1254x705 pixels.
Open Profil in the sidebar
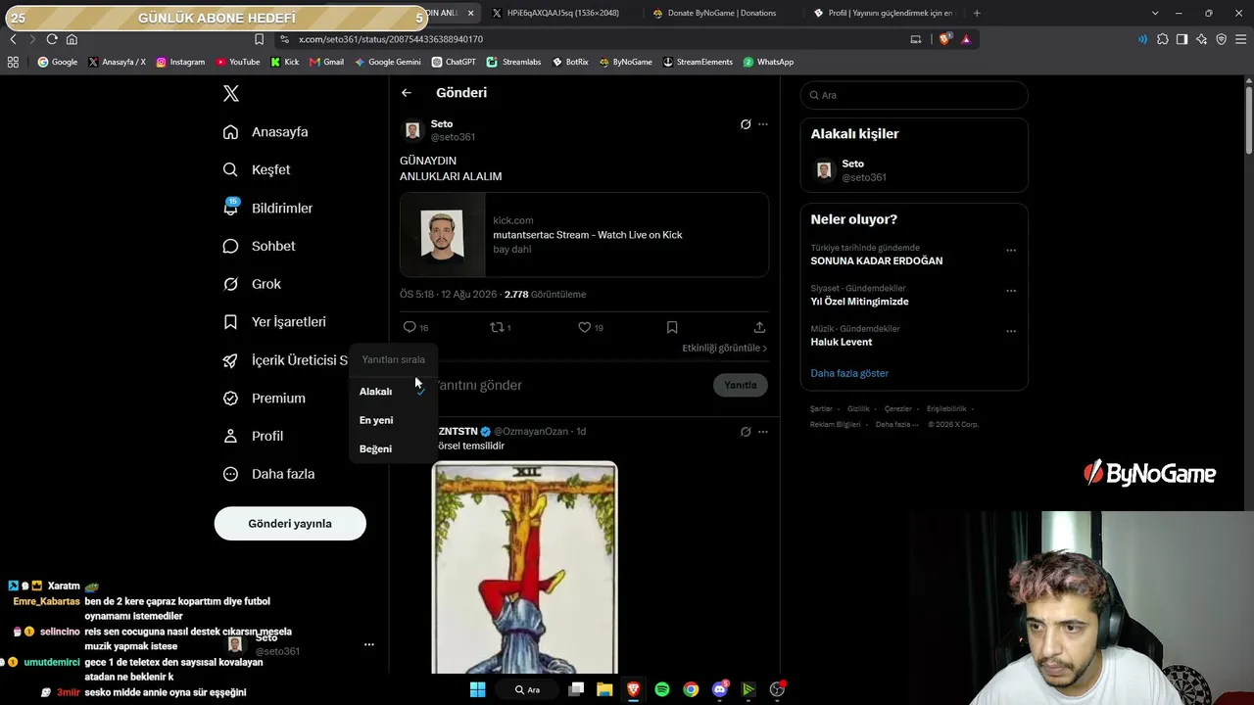tap(254, 436)
